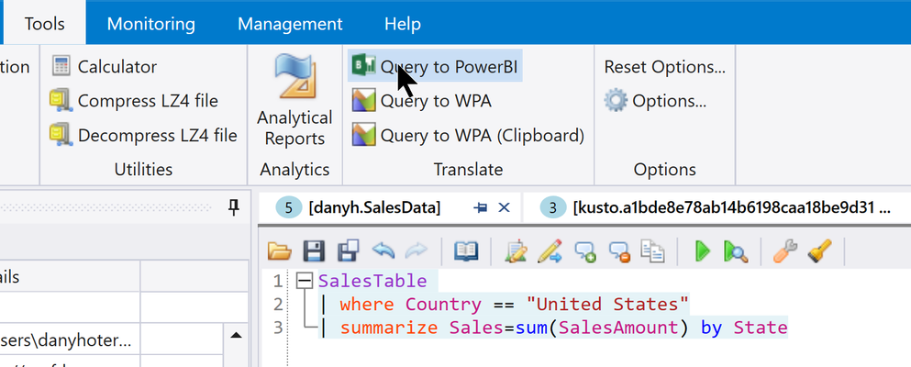Click the undo arrow icon
Screen dimensions: 911x367
(383, 250)
